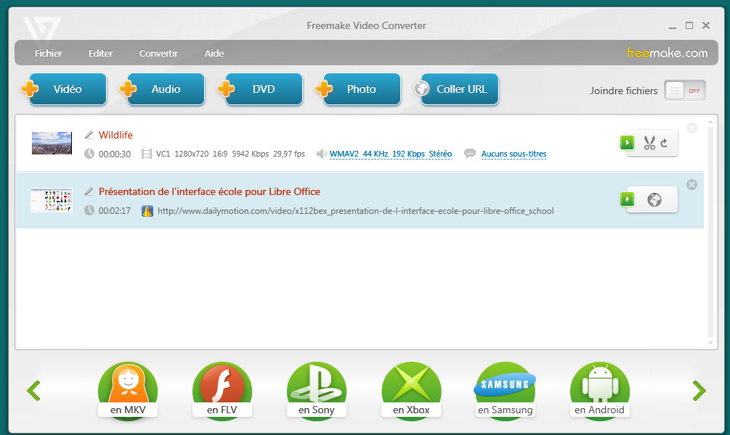Open the Fichier menu
Screen dimensions: 730x435
tap(49, 53)
